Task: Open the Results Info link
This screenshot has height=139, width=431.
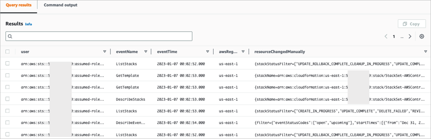Action: tap(29, 24)
